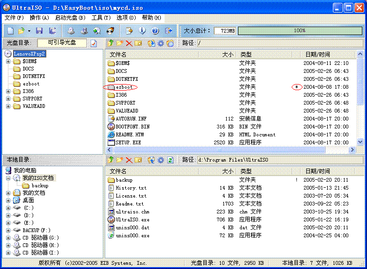Expand the (C:) drive node

click(x=8, y=208)
